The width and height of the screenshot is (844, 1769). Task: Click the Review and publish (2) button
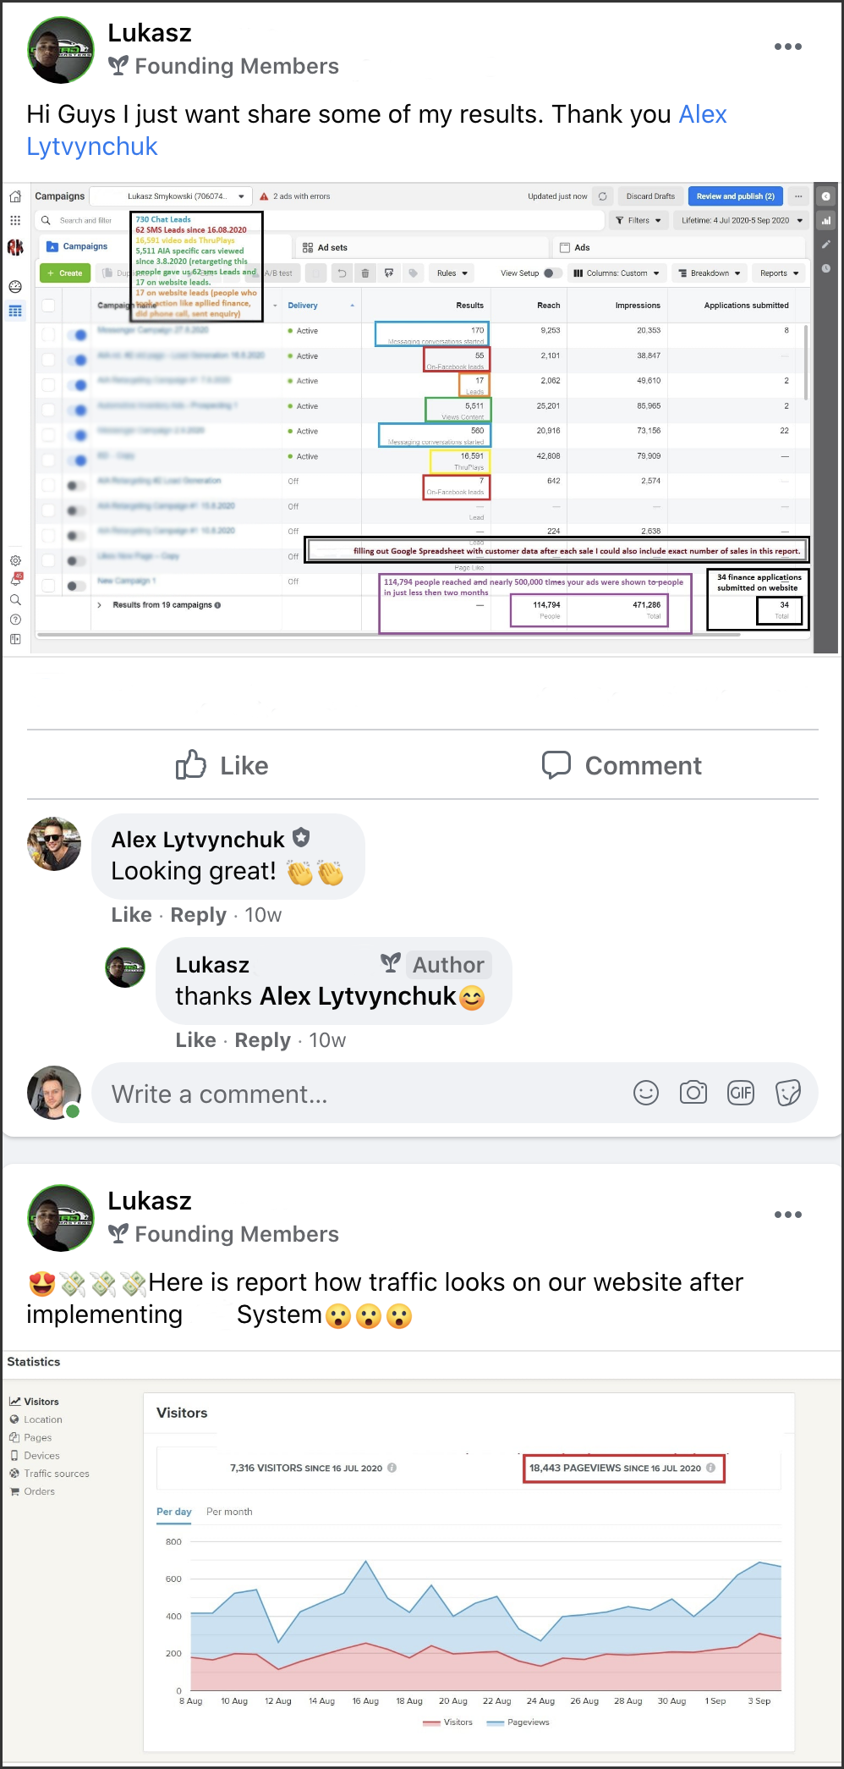[x=736, y=196]
